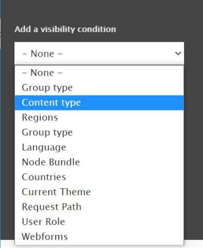
Task: Select the Node Bundle option
Action: [x=99, y=162]
